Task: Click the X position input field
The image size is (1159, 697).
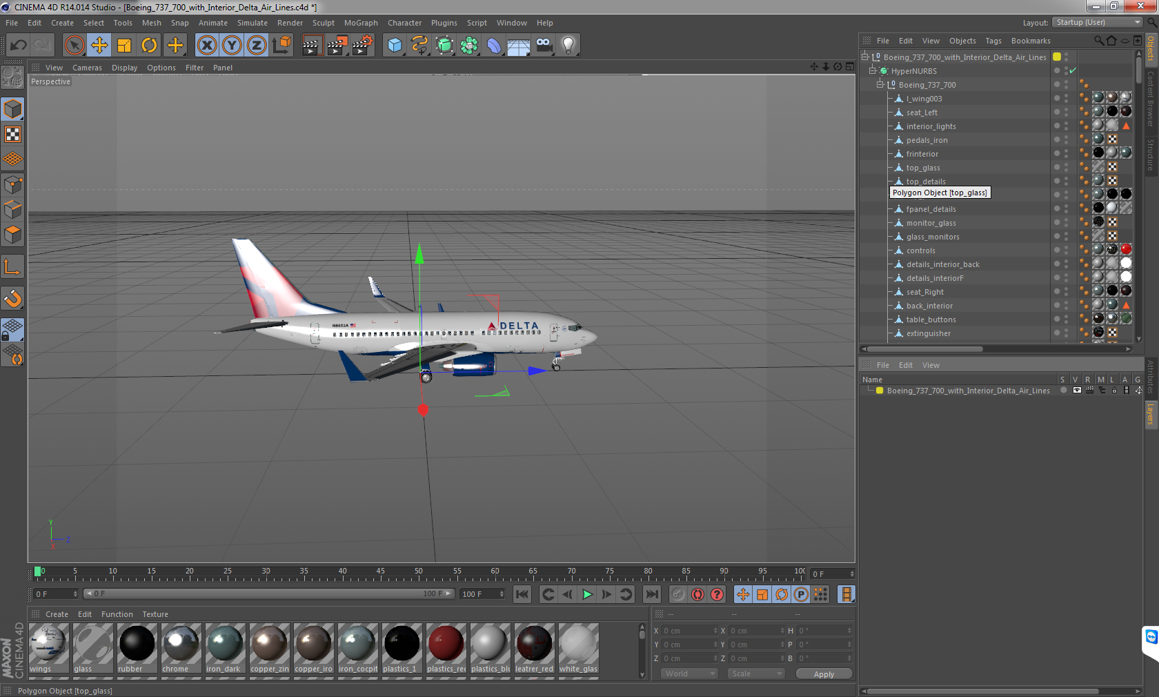Action: (690, 631)
